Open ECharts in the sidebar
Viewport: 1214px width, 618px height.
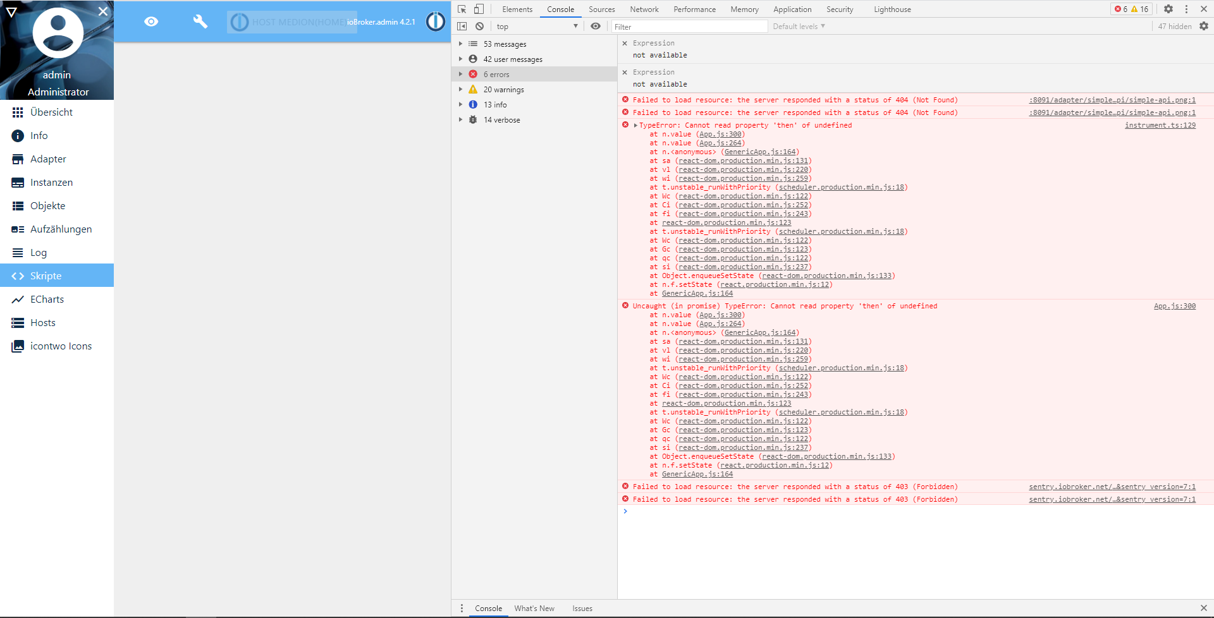coord(57,300)
